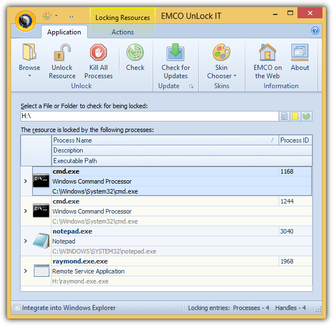Click process ID 1244 cell
Viewport: 333px width, 325px height.
pos(295,201)
